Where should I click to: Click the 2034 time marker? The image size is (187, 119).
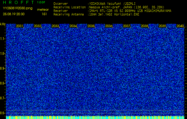[73, 26]
